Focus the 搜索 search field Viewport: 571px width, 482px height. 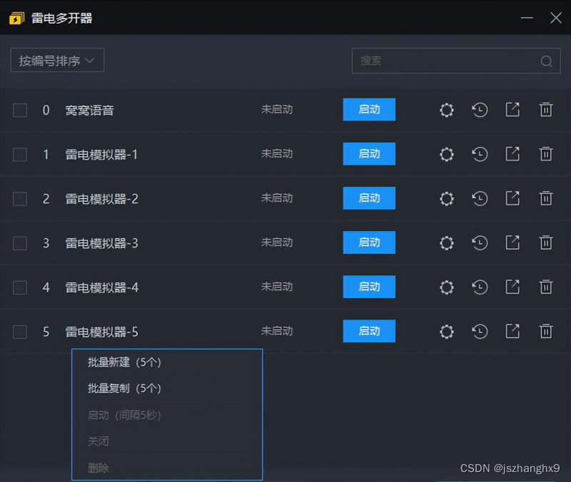456,61
